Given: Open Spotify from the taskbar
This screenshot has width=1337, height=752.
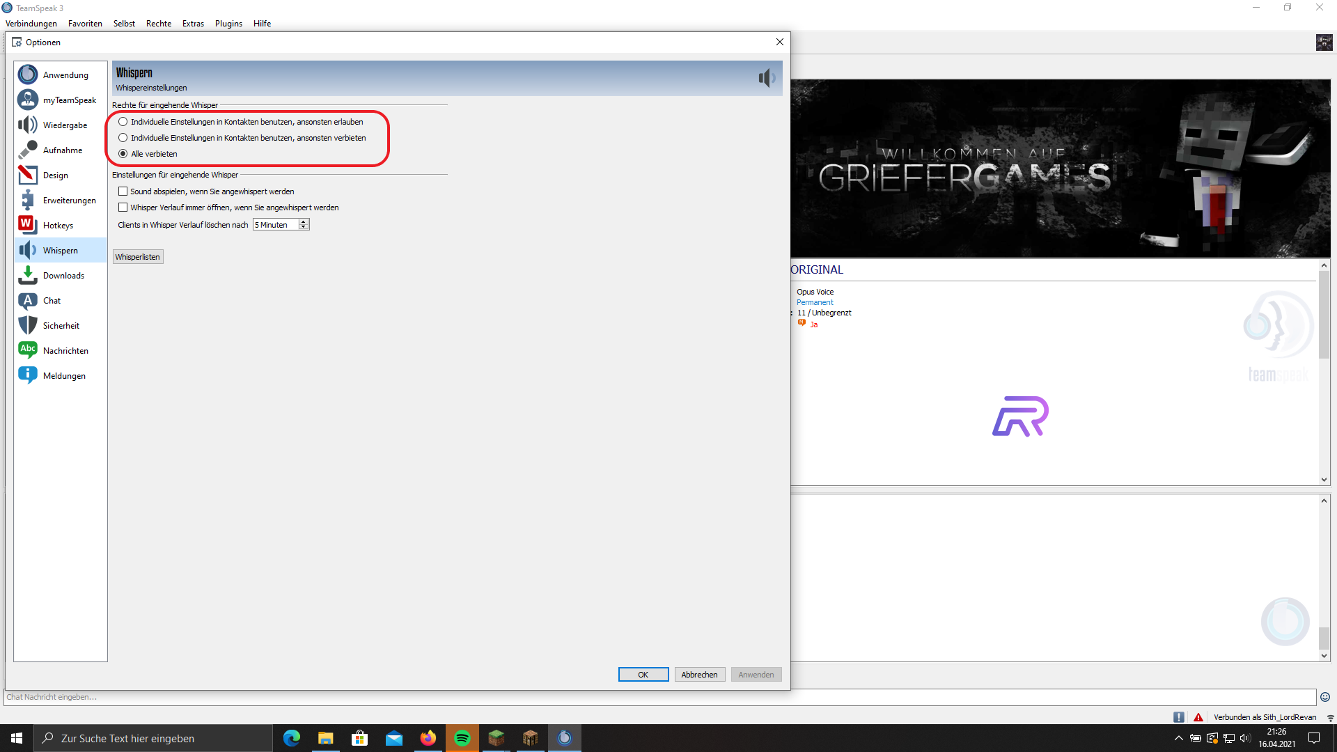Looking at the screenshot, I should [462, 738].
